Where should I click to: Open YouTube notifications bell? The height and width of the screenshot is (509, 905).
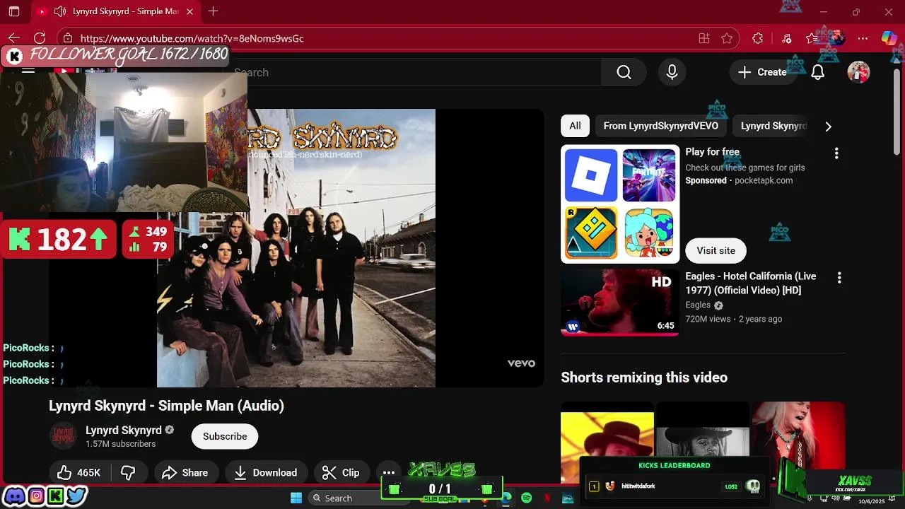pos(818,72)
